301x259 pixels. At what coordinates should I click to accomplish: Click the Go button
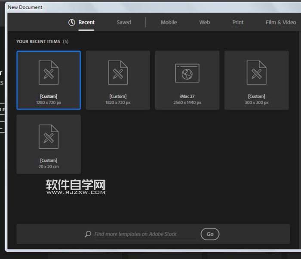pos(210,234)
